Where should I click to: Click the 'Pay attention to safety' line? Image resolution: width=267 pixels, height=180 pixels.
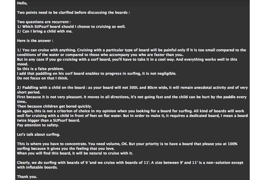coord(38,125)
